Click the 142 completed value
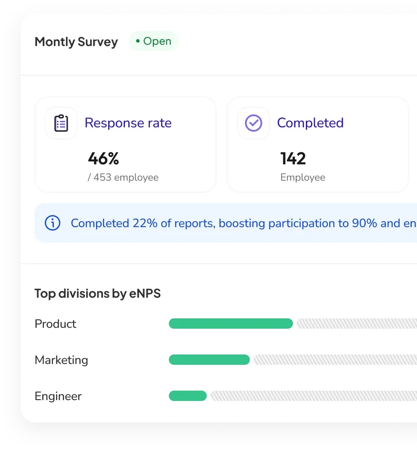Screen dimensions: 417x450 (293, 158)
